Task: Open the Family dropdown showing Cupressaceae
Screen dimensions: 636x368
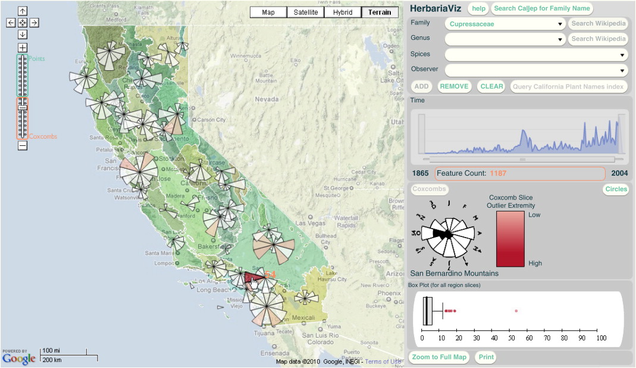Action: [505, 24]
